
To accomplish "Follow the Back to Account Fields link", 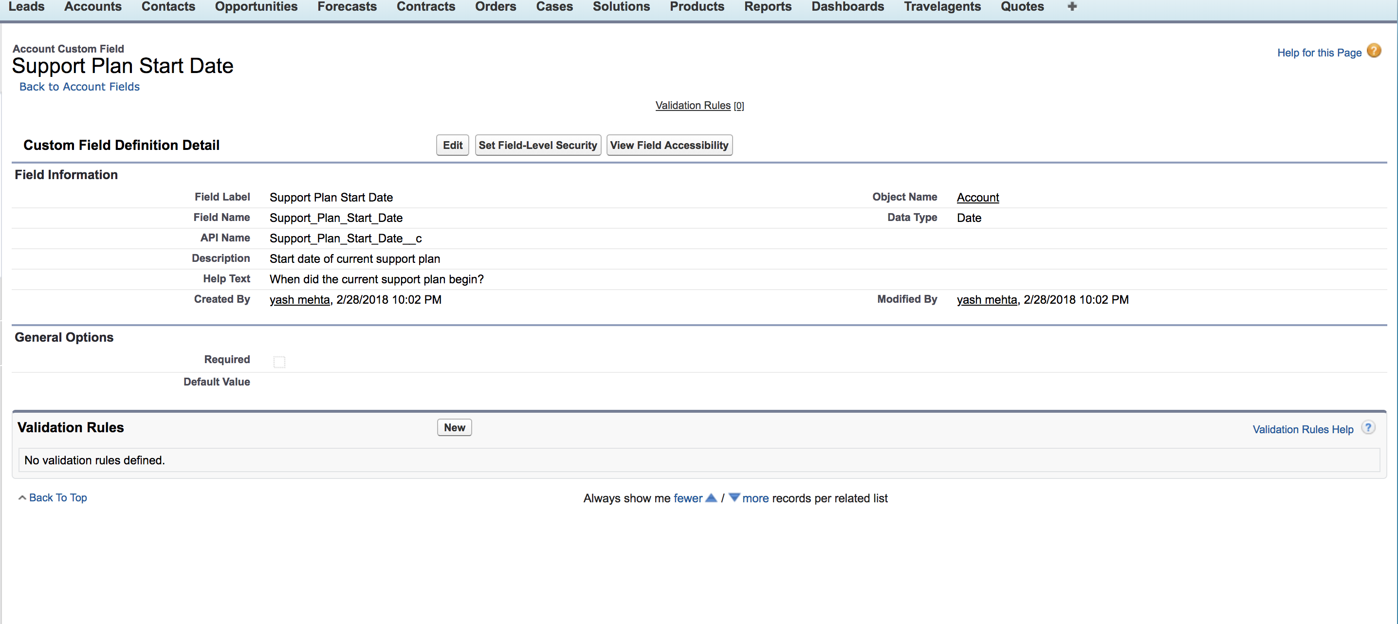I will [x=79, y=87].
